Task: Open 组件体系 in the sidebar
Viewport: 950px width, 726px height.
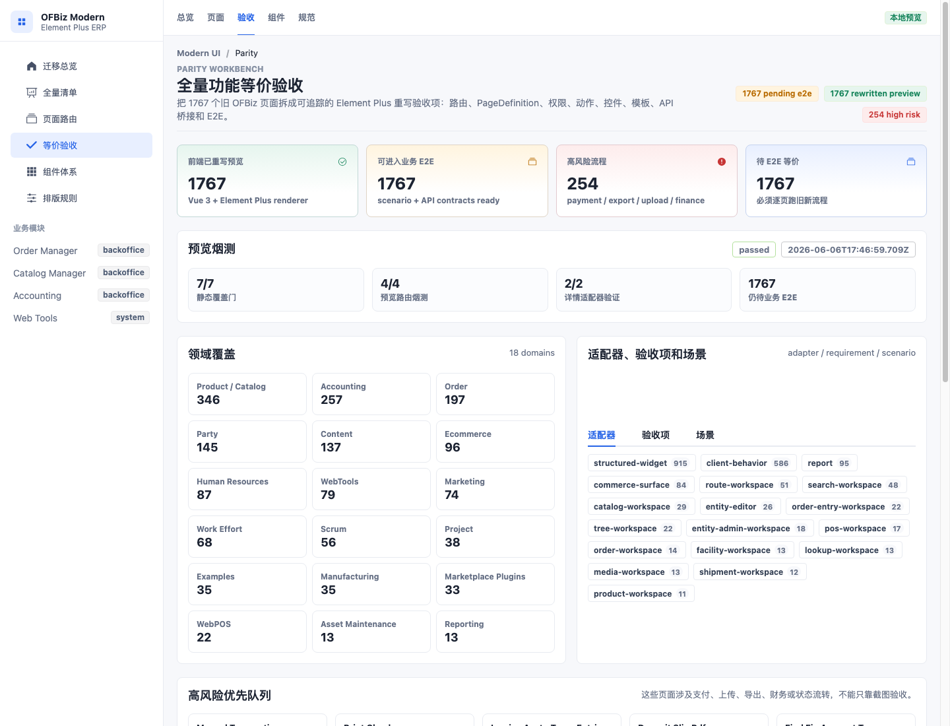Action: [x=81, y=172]
